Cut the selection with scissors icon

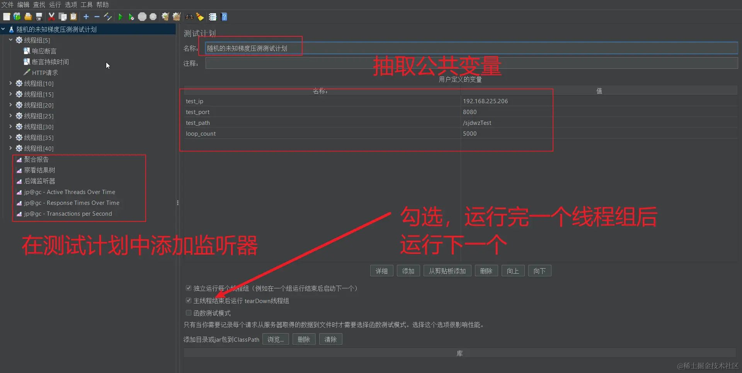(51, 17)
